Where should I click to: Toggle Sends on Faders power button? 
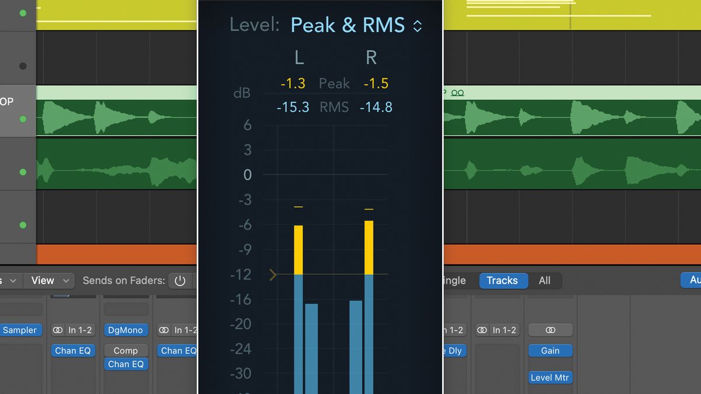click(x=181, y=281)
